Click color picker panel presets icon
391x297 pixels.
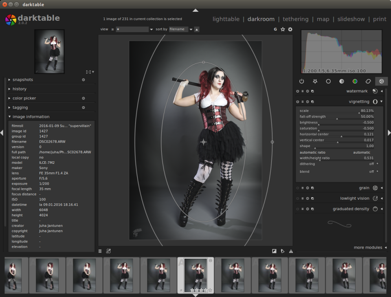pos(83,99)
